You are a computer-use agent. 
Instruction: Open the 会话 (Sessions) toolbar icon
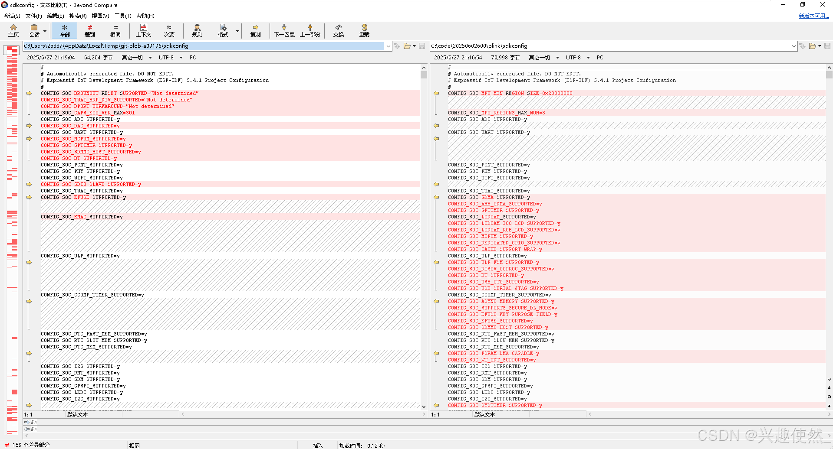point(34,31)
